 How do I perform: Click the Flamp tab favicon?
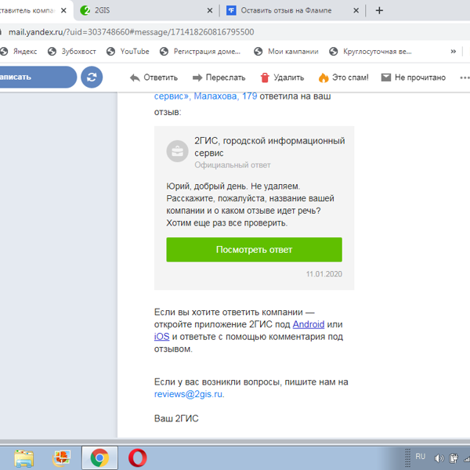231,10
